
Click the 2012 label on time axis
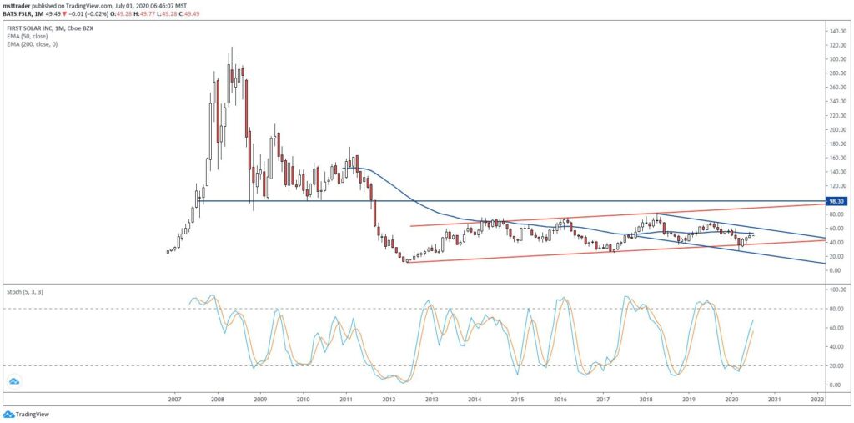[x=389, y=399]
